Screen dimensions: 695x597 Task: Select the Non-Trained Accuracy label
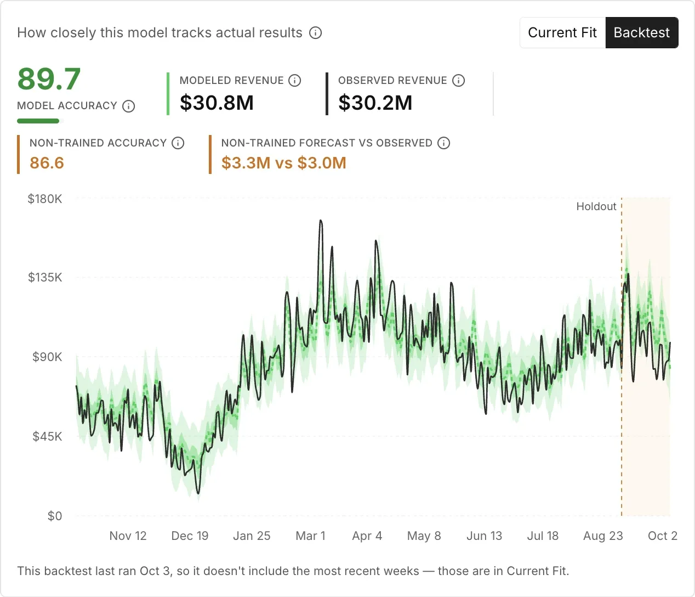[98, 143]
